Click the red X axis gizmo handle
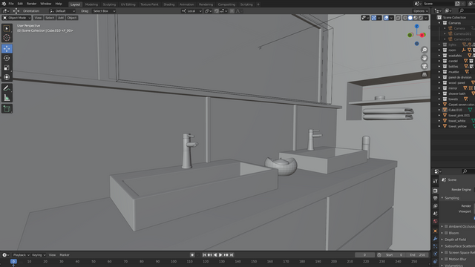Viewport: 475px width, 267px height. click(x=422, y=35)
